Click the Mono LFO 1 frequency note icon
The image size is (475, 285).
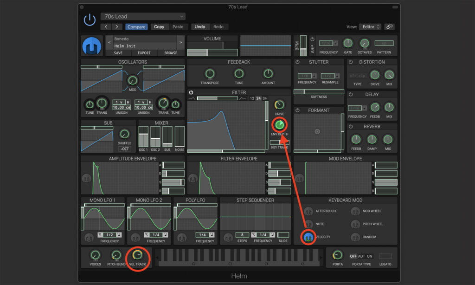(119, 235)
